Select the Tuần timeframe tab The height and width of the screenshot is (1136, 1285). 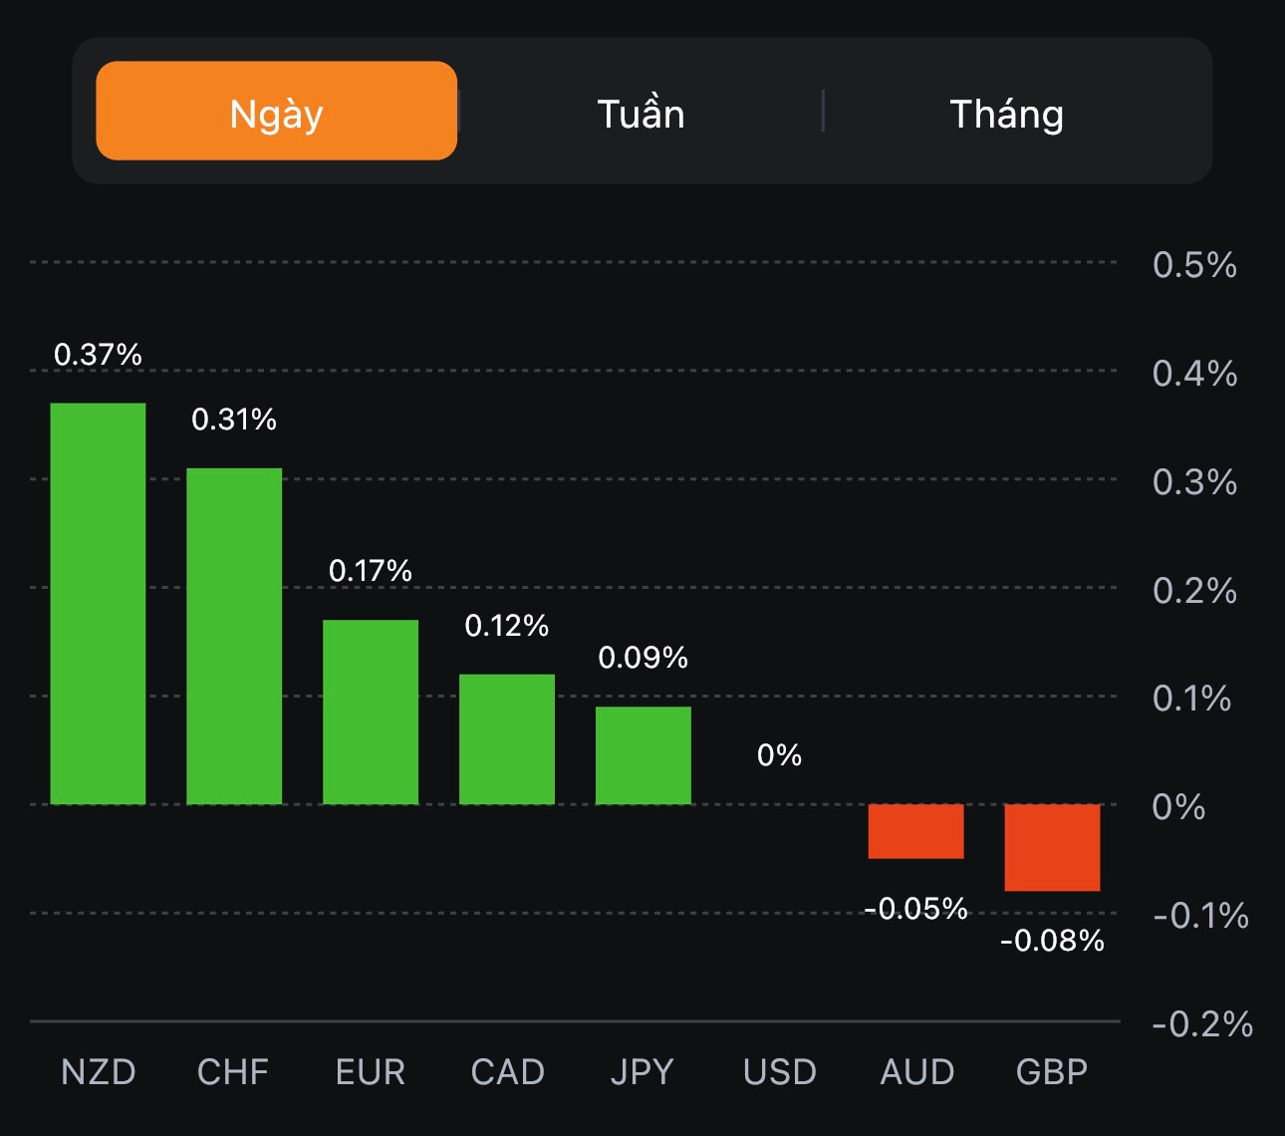(641, 114)
